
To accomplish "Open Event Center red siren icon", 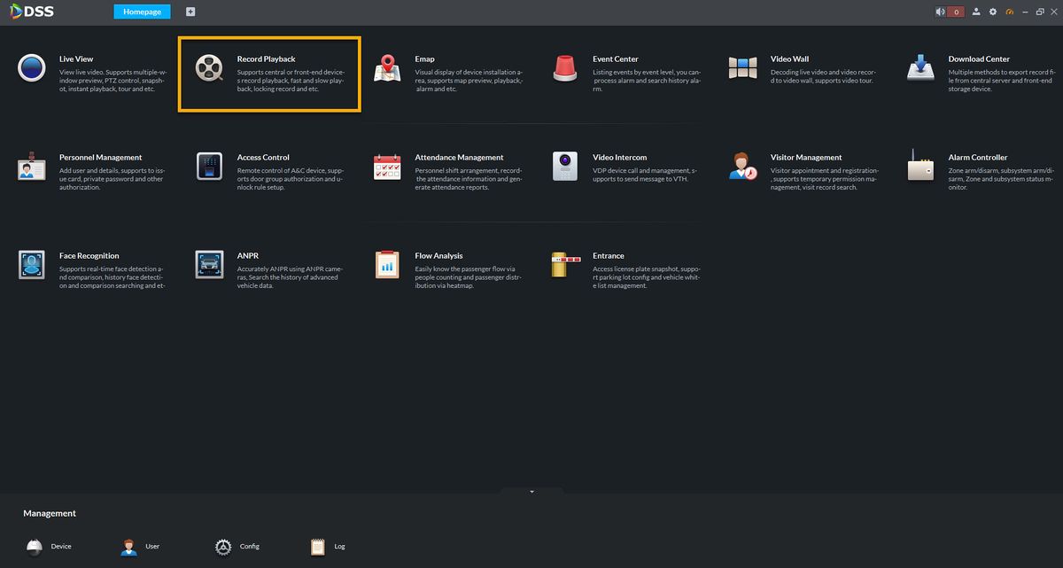I will coord(565,68).
